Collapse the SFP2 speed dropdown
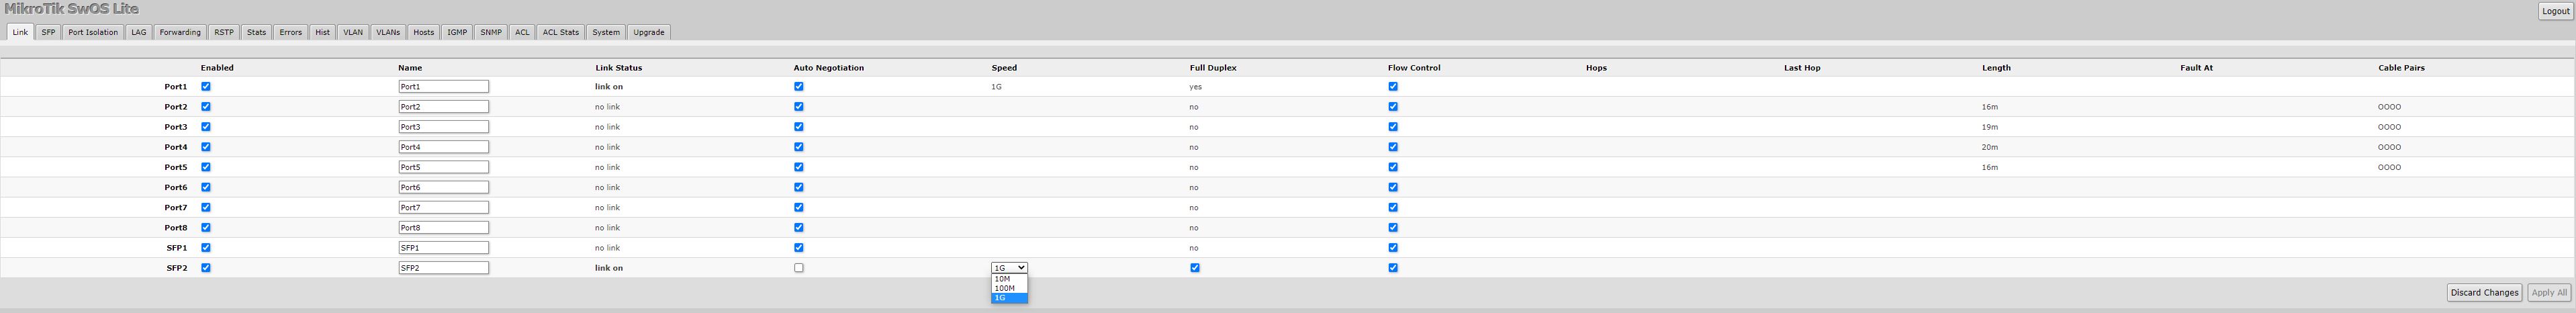The height and width of the screenshot is (313, 2576). [x=1009, y=268]
